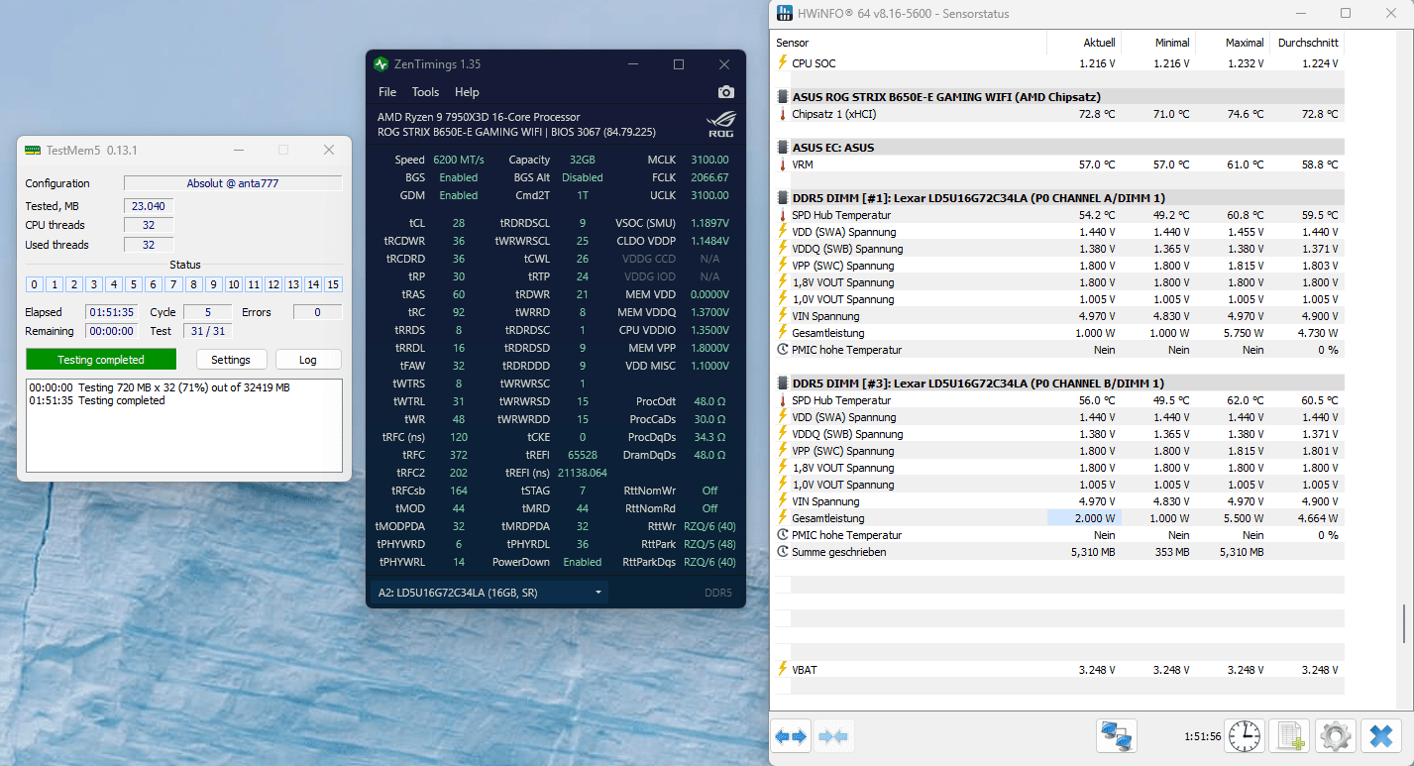Click the ASUS EC section chip icon
This screenshot has height=766, width=1414.
783,148
